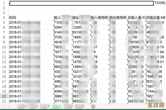This screenshot has height=110, width=166.
Task: Select row header 2
Action: click(x=4, y=8)
